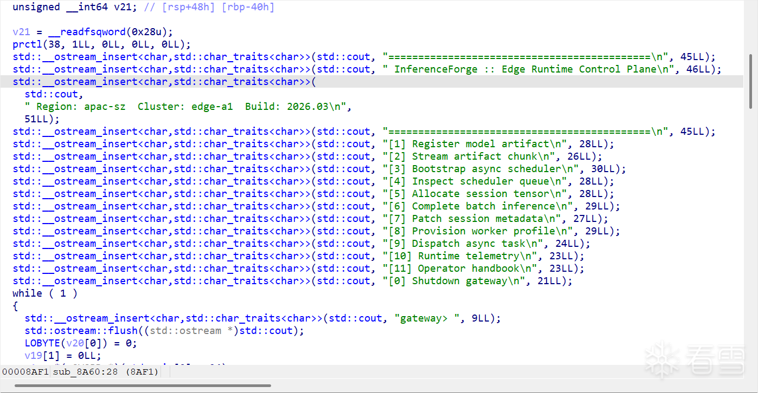Click the "[1] Register model artifact" string

[x=477, y=144]
